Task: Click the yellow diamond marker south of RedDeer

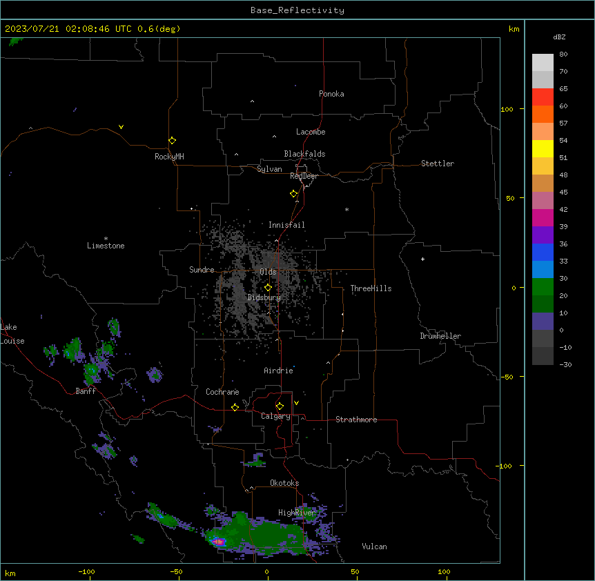Action: pos(293,194)
